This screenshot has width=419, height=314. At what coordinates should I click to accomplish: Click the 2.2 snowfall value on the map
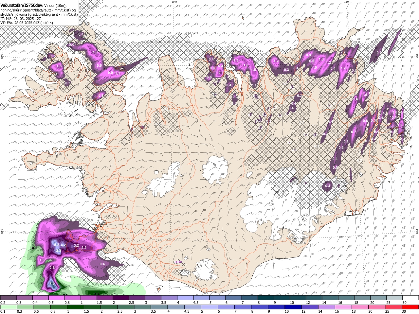click(x=83, y=248)
